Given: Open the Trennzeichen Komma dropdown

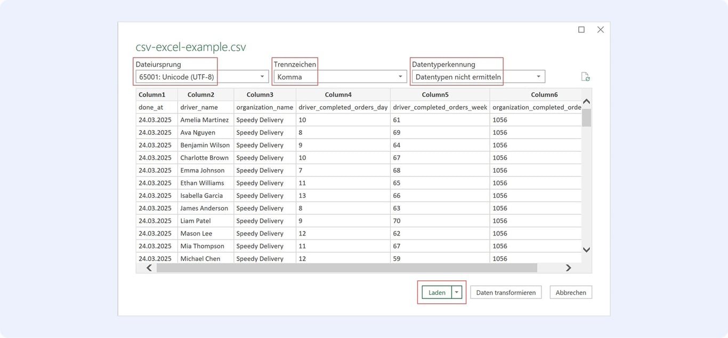Looking at the screenshot, I should (340, 77).
